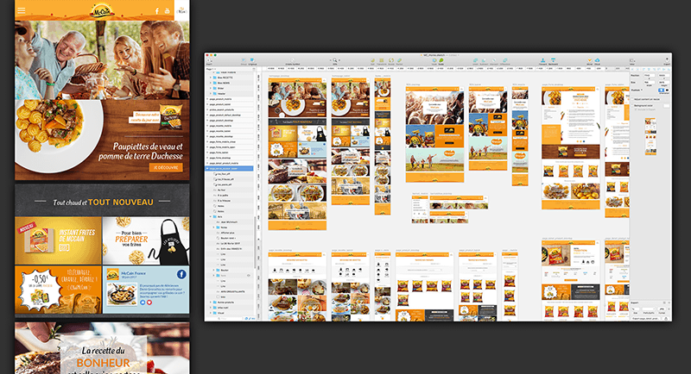691x374 pixels.
Task: Click the Rotate tool icon
Action: tap(391, 60)
